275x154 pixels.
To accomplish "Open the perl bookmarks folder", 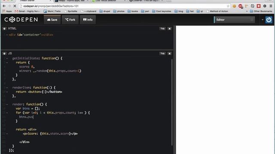I will tap(145, 11).
